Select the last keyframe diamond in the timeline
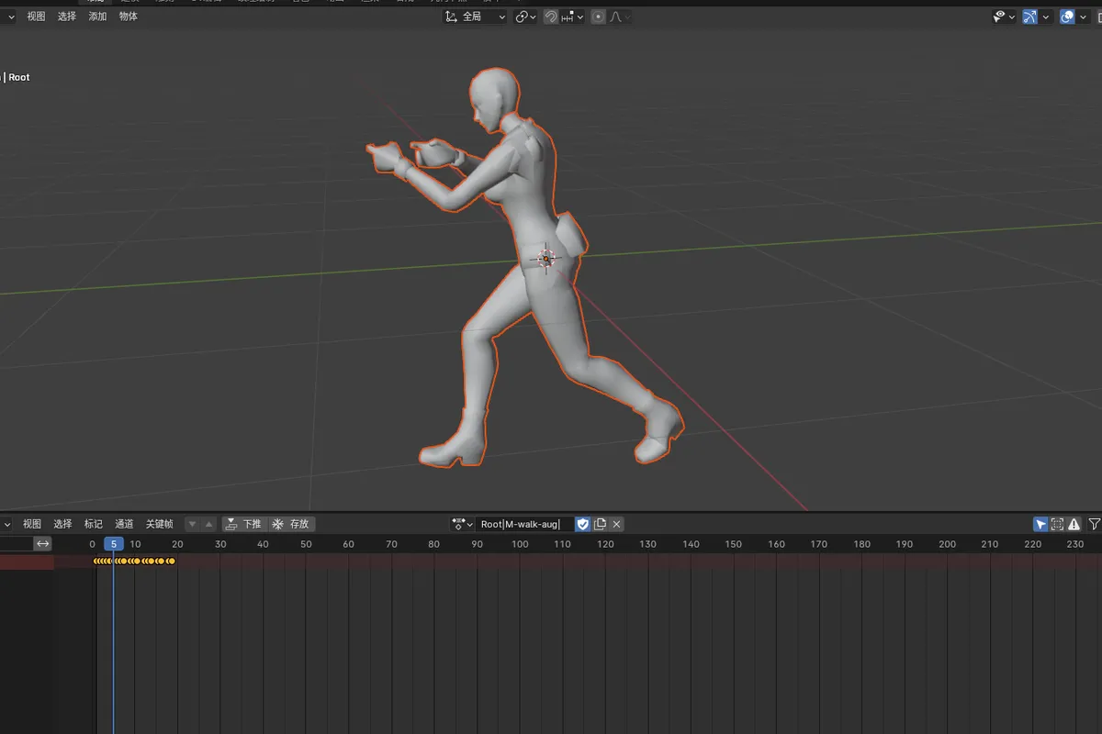 pos(171,561)
